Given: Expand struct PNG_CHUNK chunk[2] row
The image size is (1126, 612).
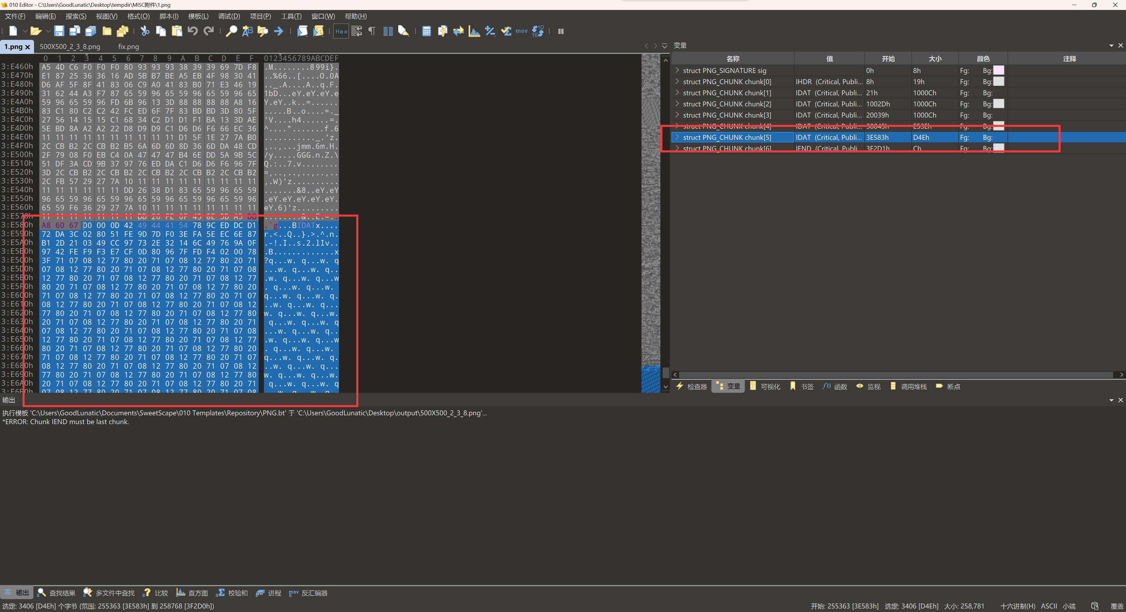Looking at the screenshot, I should click(x=677, y=104).
